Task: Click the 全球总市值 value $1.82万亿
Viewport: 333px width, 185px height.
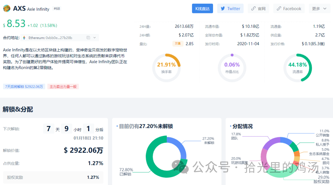Action: pos(249,35)
